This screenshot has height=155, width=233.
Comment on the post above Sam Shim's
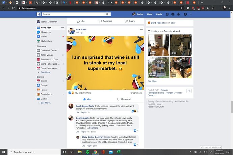pyautogui.click(x=105, y=21)
